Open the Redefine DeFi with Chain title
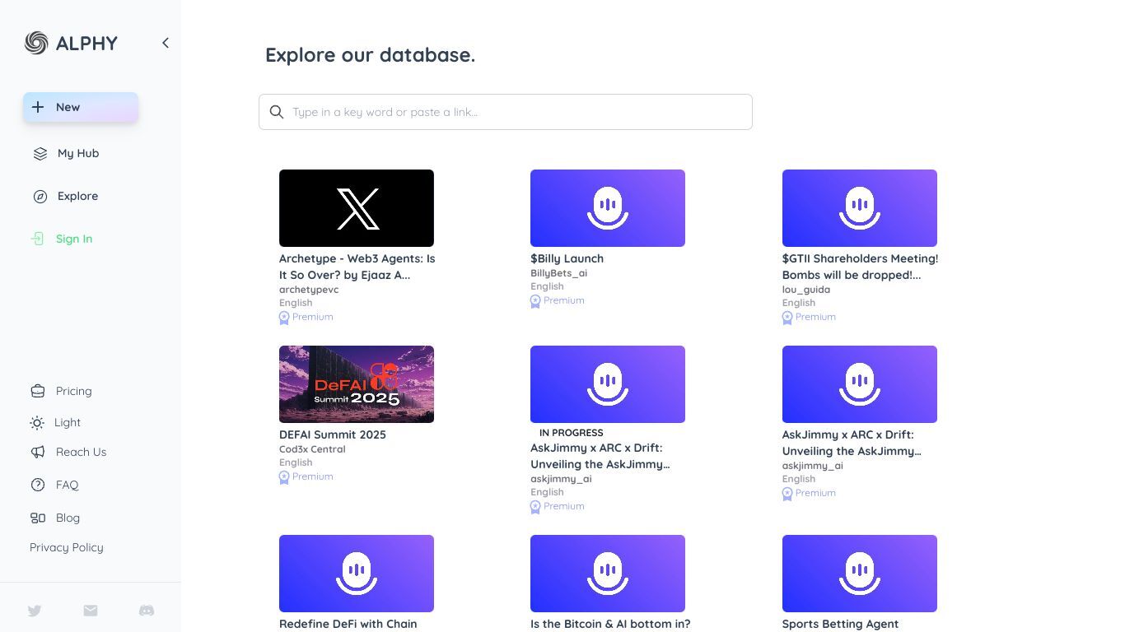 click(348, 624)
